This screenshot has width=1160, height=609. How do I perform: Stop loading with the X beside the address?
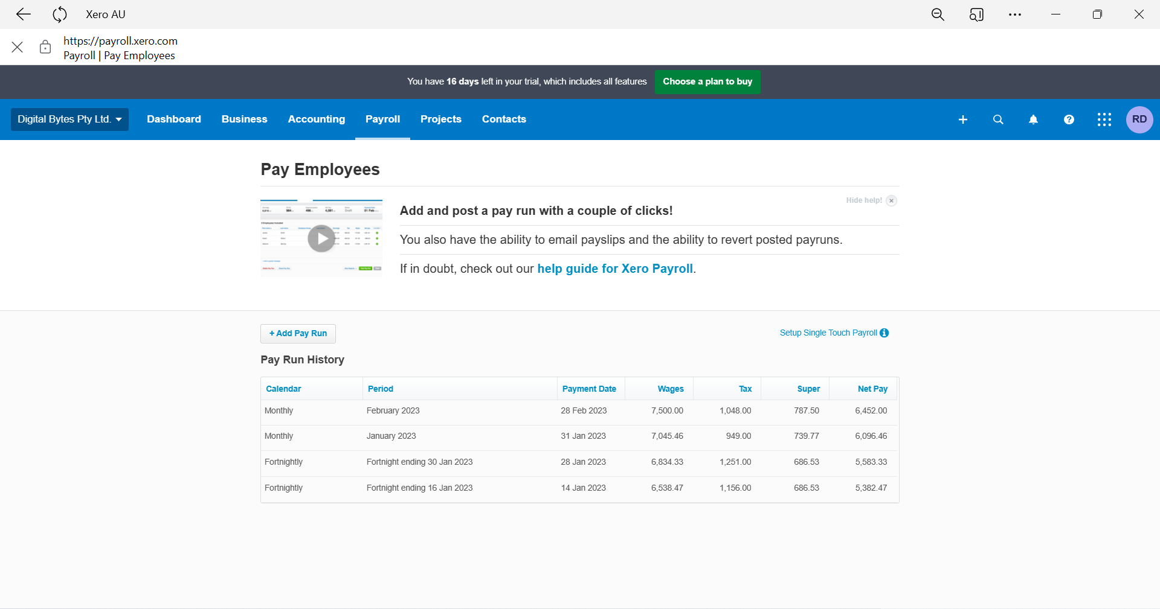18,47
